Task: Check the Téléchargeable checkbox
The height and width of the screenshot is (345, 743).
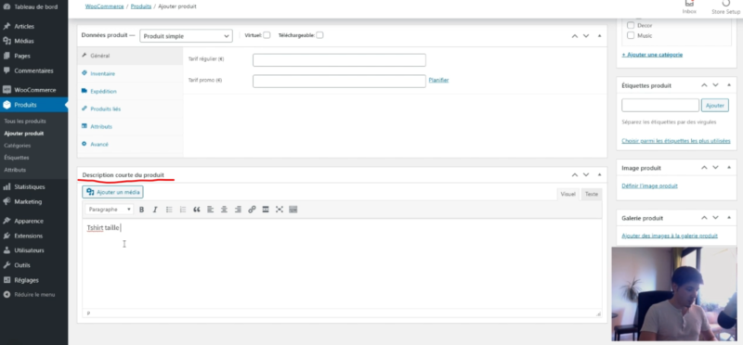Action: click(x=319, y=35)
